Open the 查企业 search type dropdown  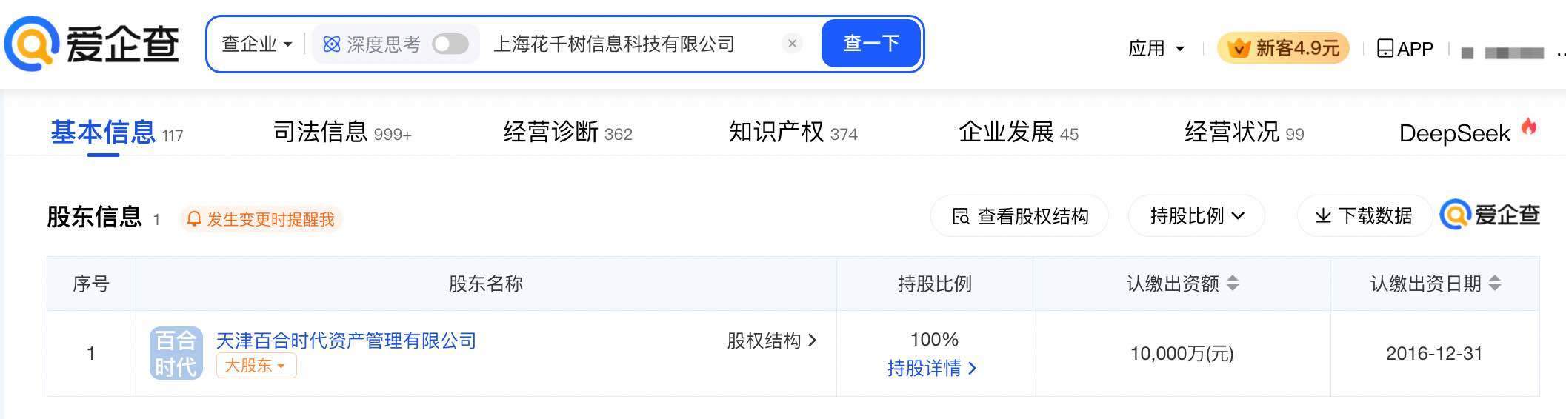[256, 44]
